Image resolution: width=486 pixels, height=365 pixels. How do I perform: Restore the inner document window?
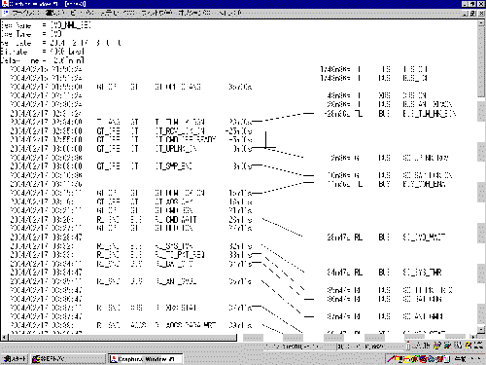[x=473, y=13]
